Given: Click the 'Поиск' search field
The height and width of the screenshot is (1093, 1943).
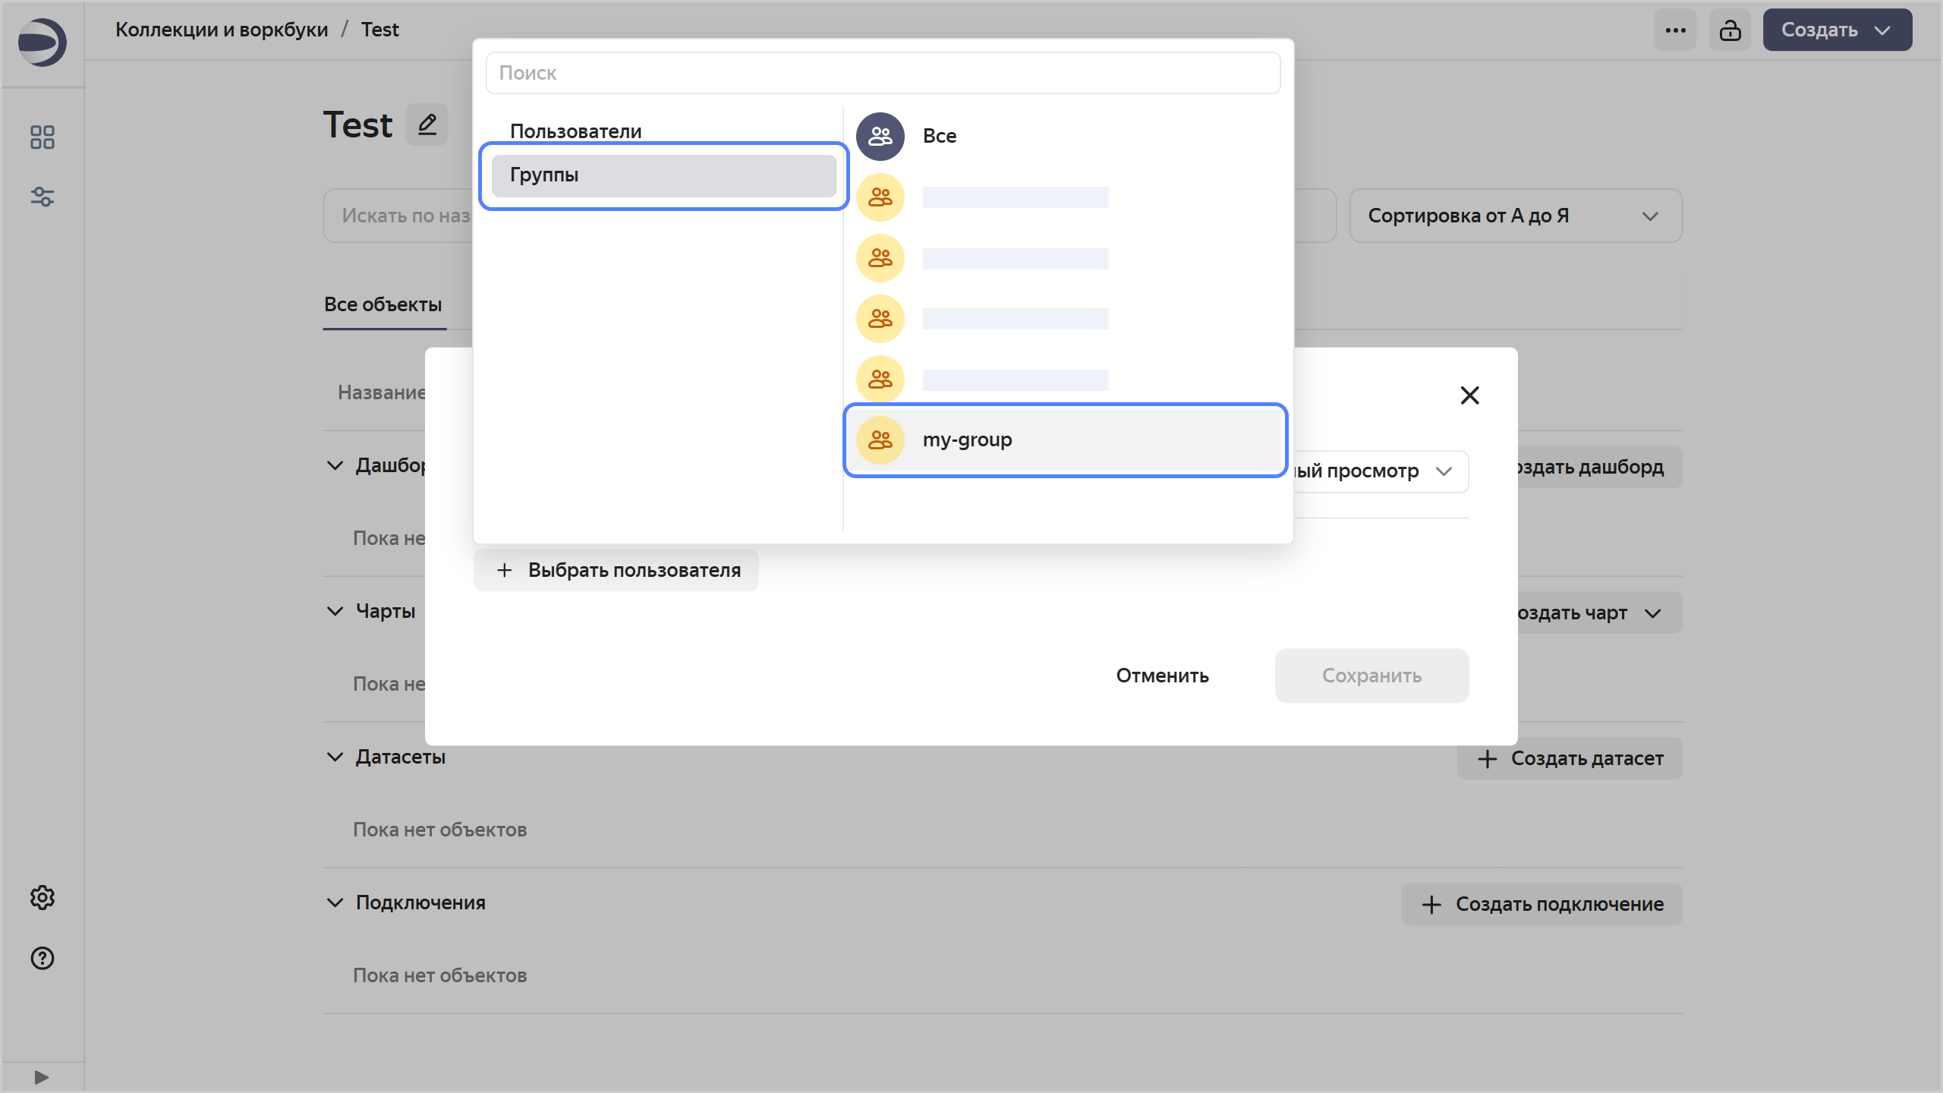Looking at the screenshot, I should pyautogui.click(x=883, y=73).
